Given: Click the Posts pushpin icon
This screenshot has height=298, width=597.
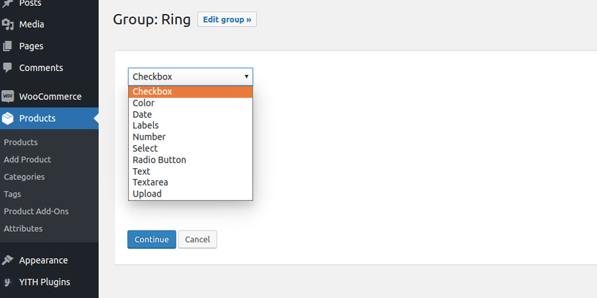Looking at the screenshot, I should pos(7,3).
